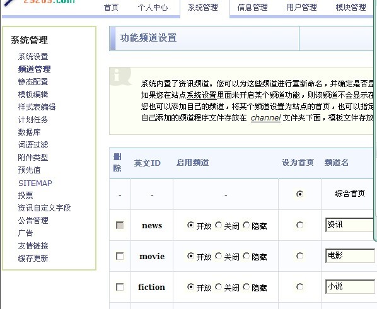Select 关闭 radio for fiction channel
This screenshot has width=377, height=309.
click(218, 287)
